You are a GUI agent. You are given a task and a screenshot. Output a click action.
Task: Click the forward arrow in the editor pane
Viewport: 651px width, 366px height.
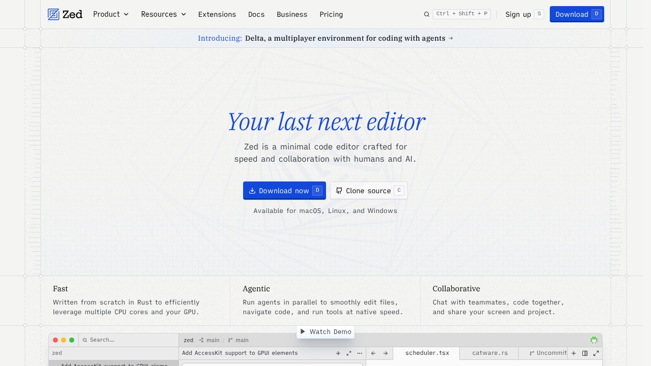point(386,353)
